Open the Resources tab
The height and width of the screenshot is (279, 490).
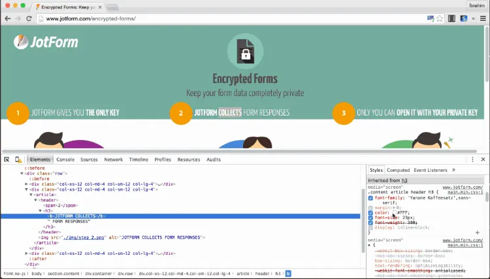pyautogui.click(x=189, y=159)
